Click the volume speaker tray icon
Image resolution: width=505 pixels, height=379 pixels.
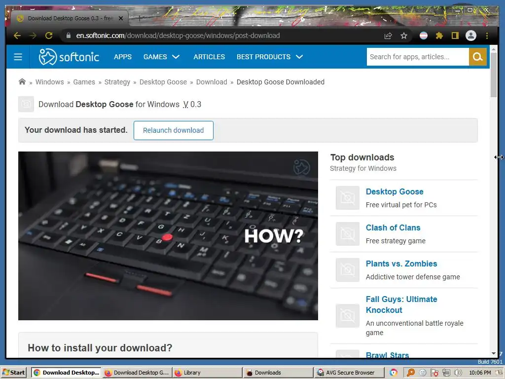(x=458, y=373)
